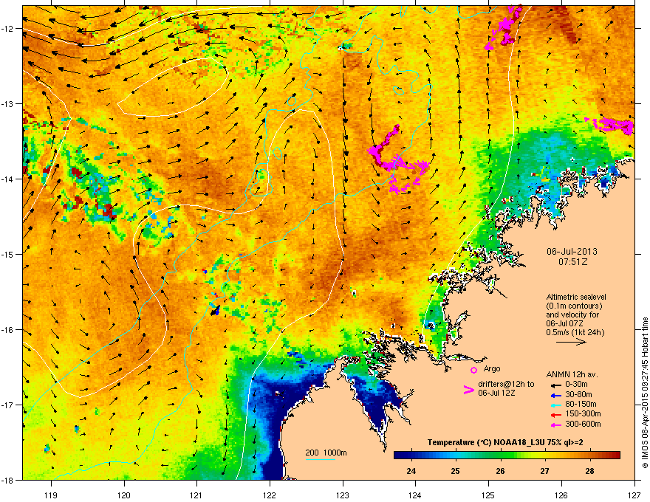Click the blue 30-80m arrow legend symbol
The width and height of the screenshot is (650, 502).
(x=555, y=395)
